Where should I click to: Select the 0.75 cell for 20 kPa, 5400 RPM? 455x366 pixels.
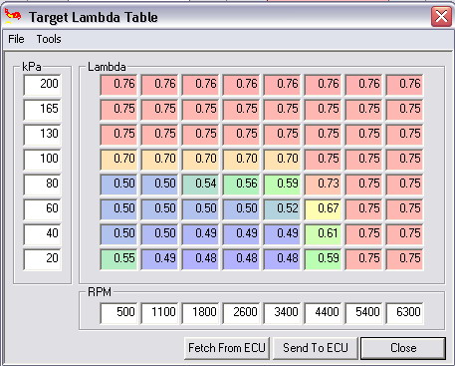pos(363,259)
